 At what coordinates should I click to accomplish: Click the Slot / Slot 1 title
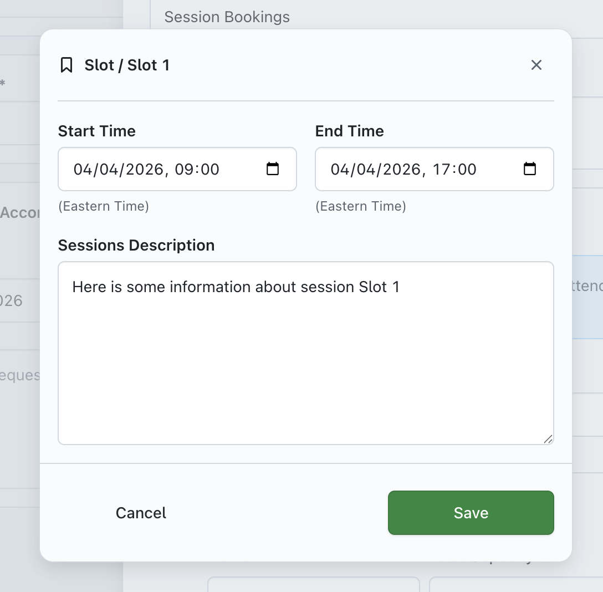point(127,65)
